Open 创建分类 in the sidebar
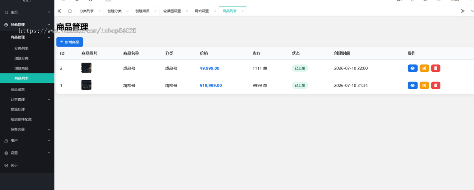Image resolution: width=474 pixels, height=190 pixels. 21,58
